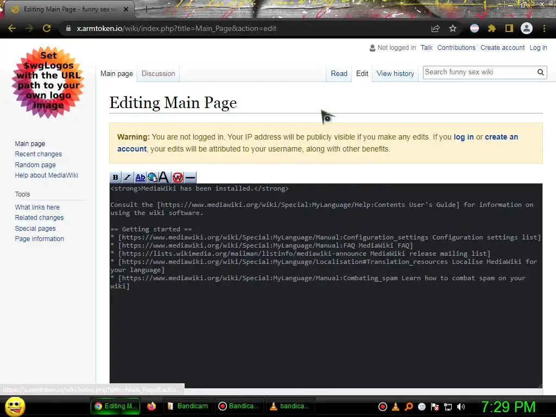The image size is (556, 417).
Task: Open the taskbar clock showing 7:29 PM
Action: 508,407
